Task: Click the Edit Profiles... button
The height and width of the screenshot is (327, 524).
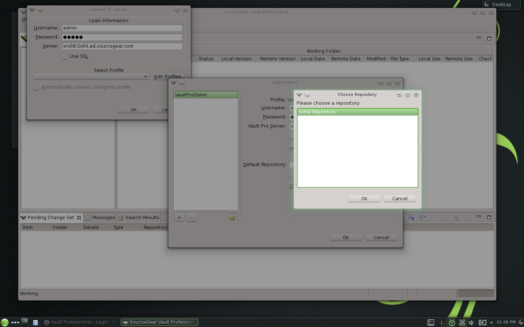Action: (169, 77)
